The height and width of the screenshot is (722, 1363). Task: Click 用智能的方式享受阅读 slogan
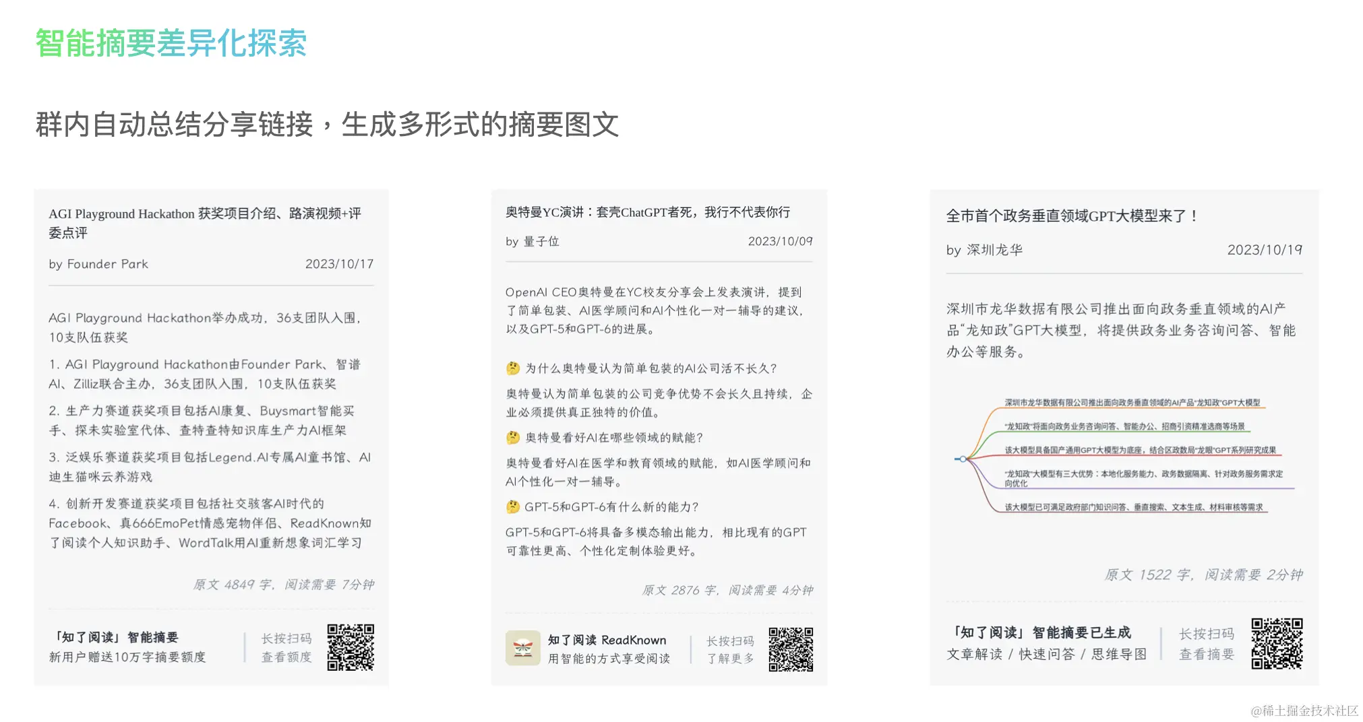(609, 659)
